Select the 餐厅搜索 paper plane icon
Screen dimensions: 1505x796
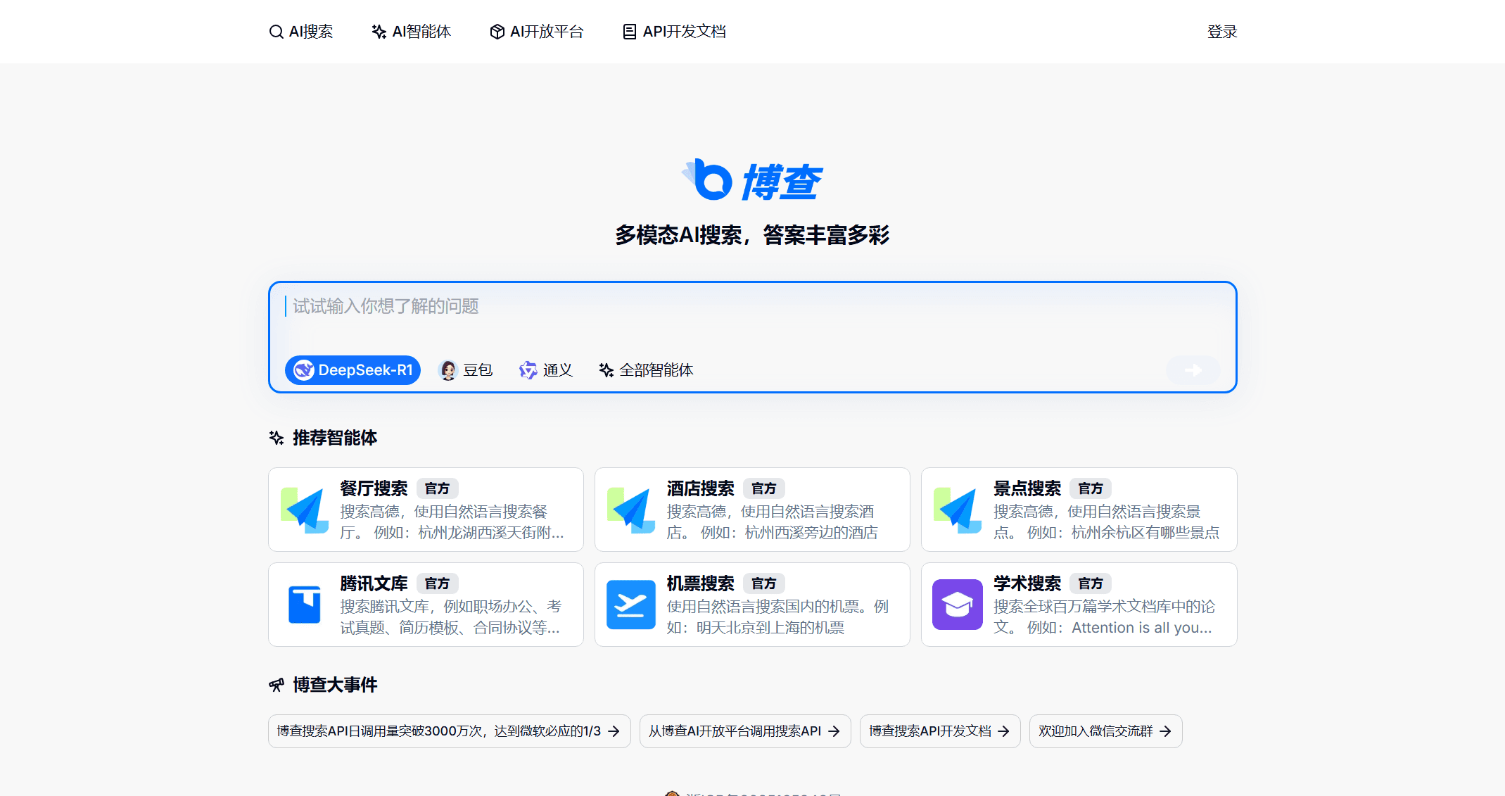click(304, 509)
